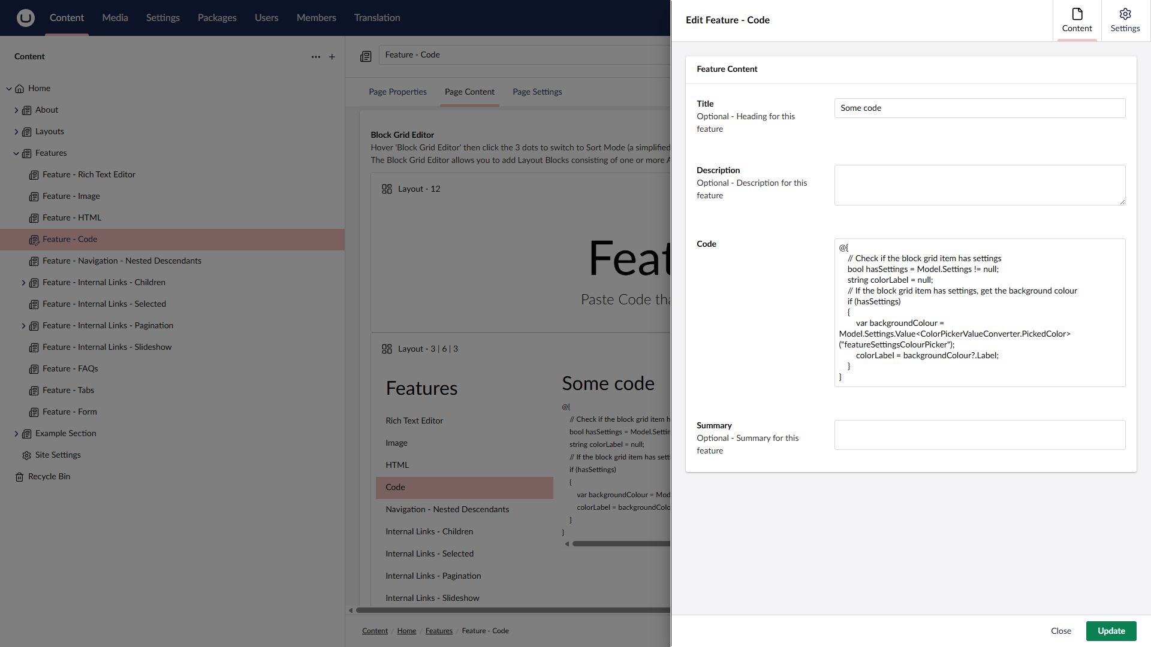Open the Media section menu
This screenshot has height=647, width=1151.
tap(115, 18)
